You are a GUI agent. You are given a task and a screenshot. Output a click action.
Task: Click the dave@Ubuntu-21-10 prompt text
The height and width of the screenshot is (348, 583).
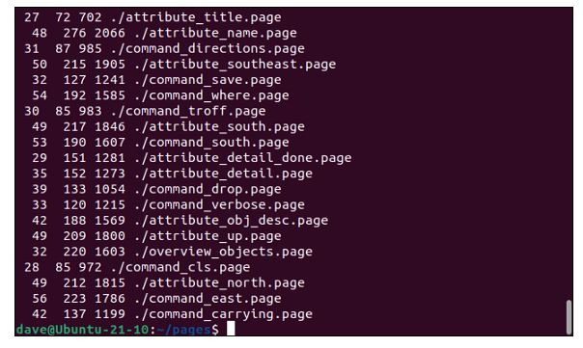click(83, 329)
